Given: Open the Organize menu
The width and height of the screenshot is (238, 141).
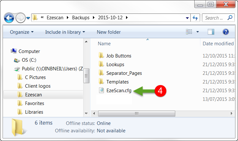Looking at the screenshot, I should (x=22, y=32).
